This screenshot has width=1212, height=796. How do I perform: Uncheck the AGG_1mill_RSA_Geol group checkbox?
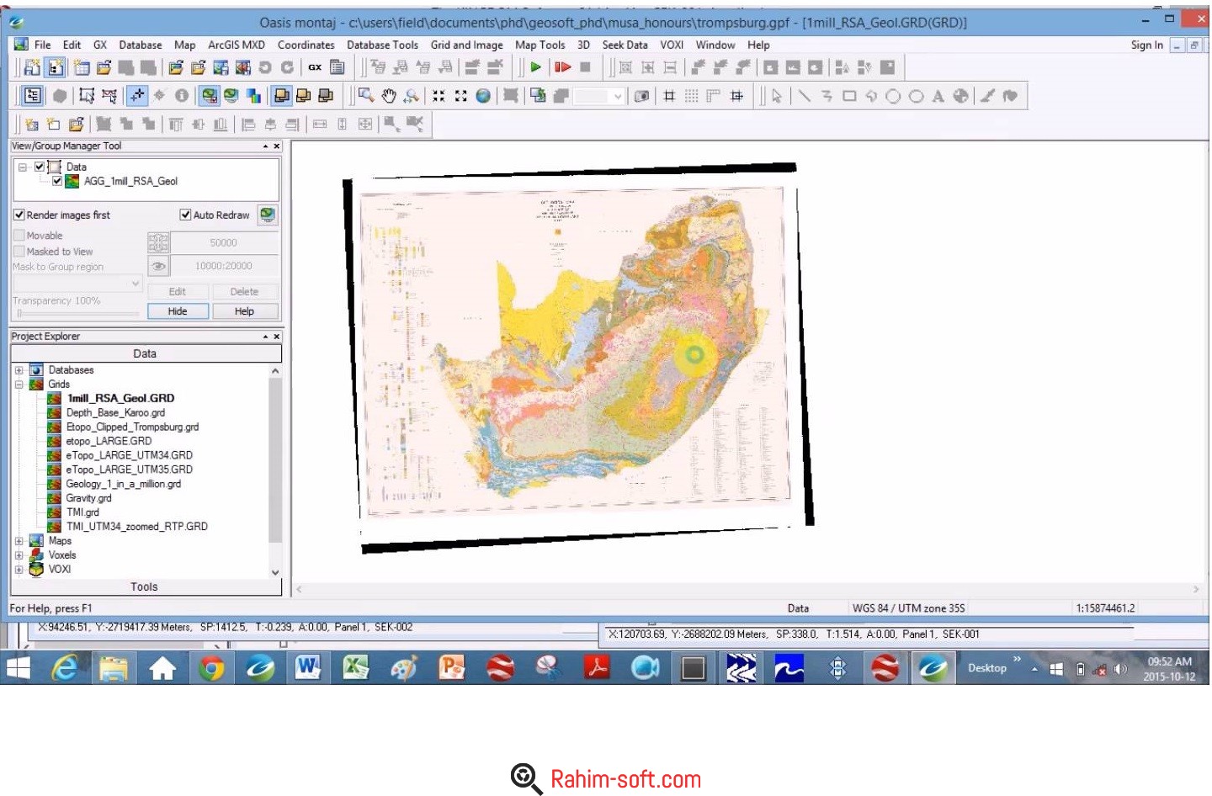pos(57,181)
